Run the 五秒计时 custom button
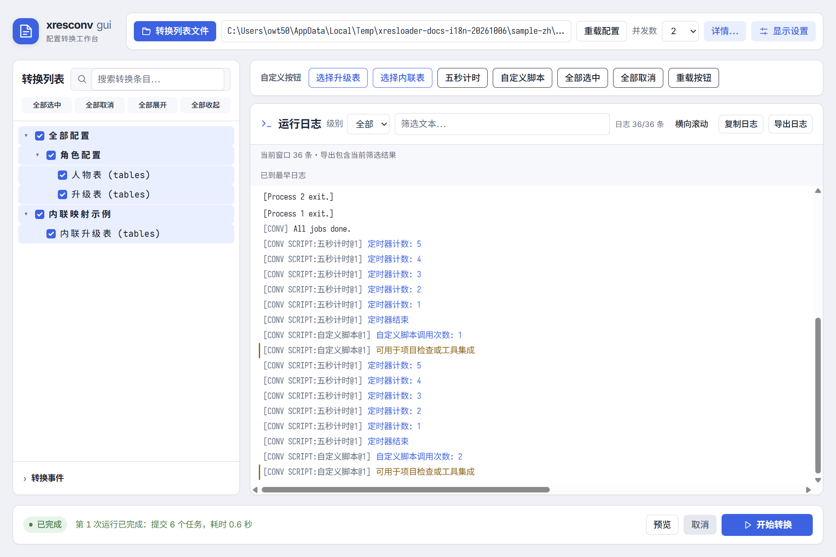The image size is (836, 557). pyautogui.click(x=462, y=78)
